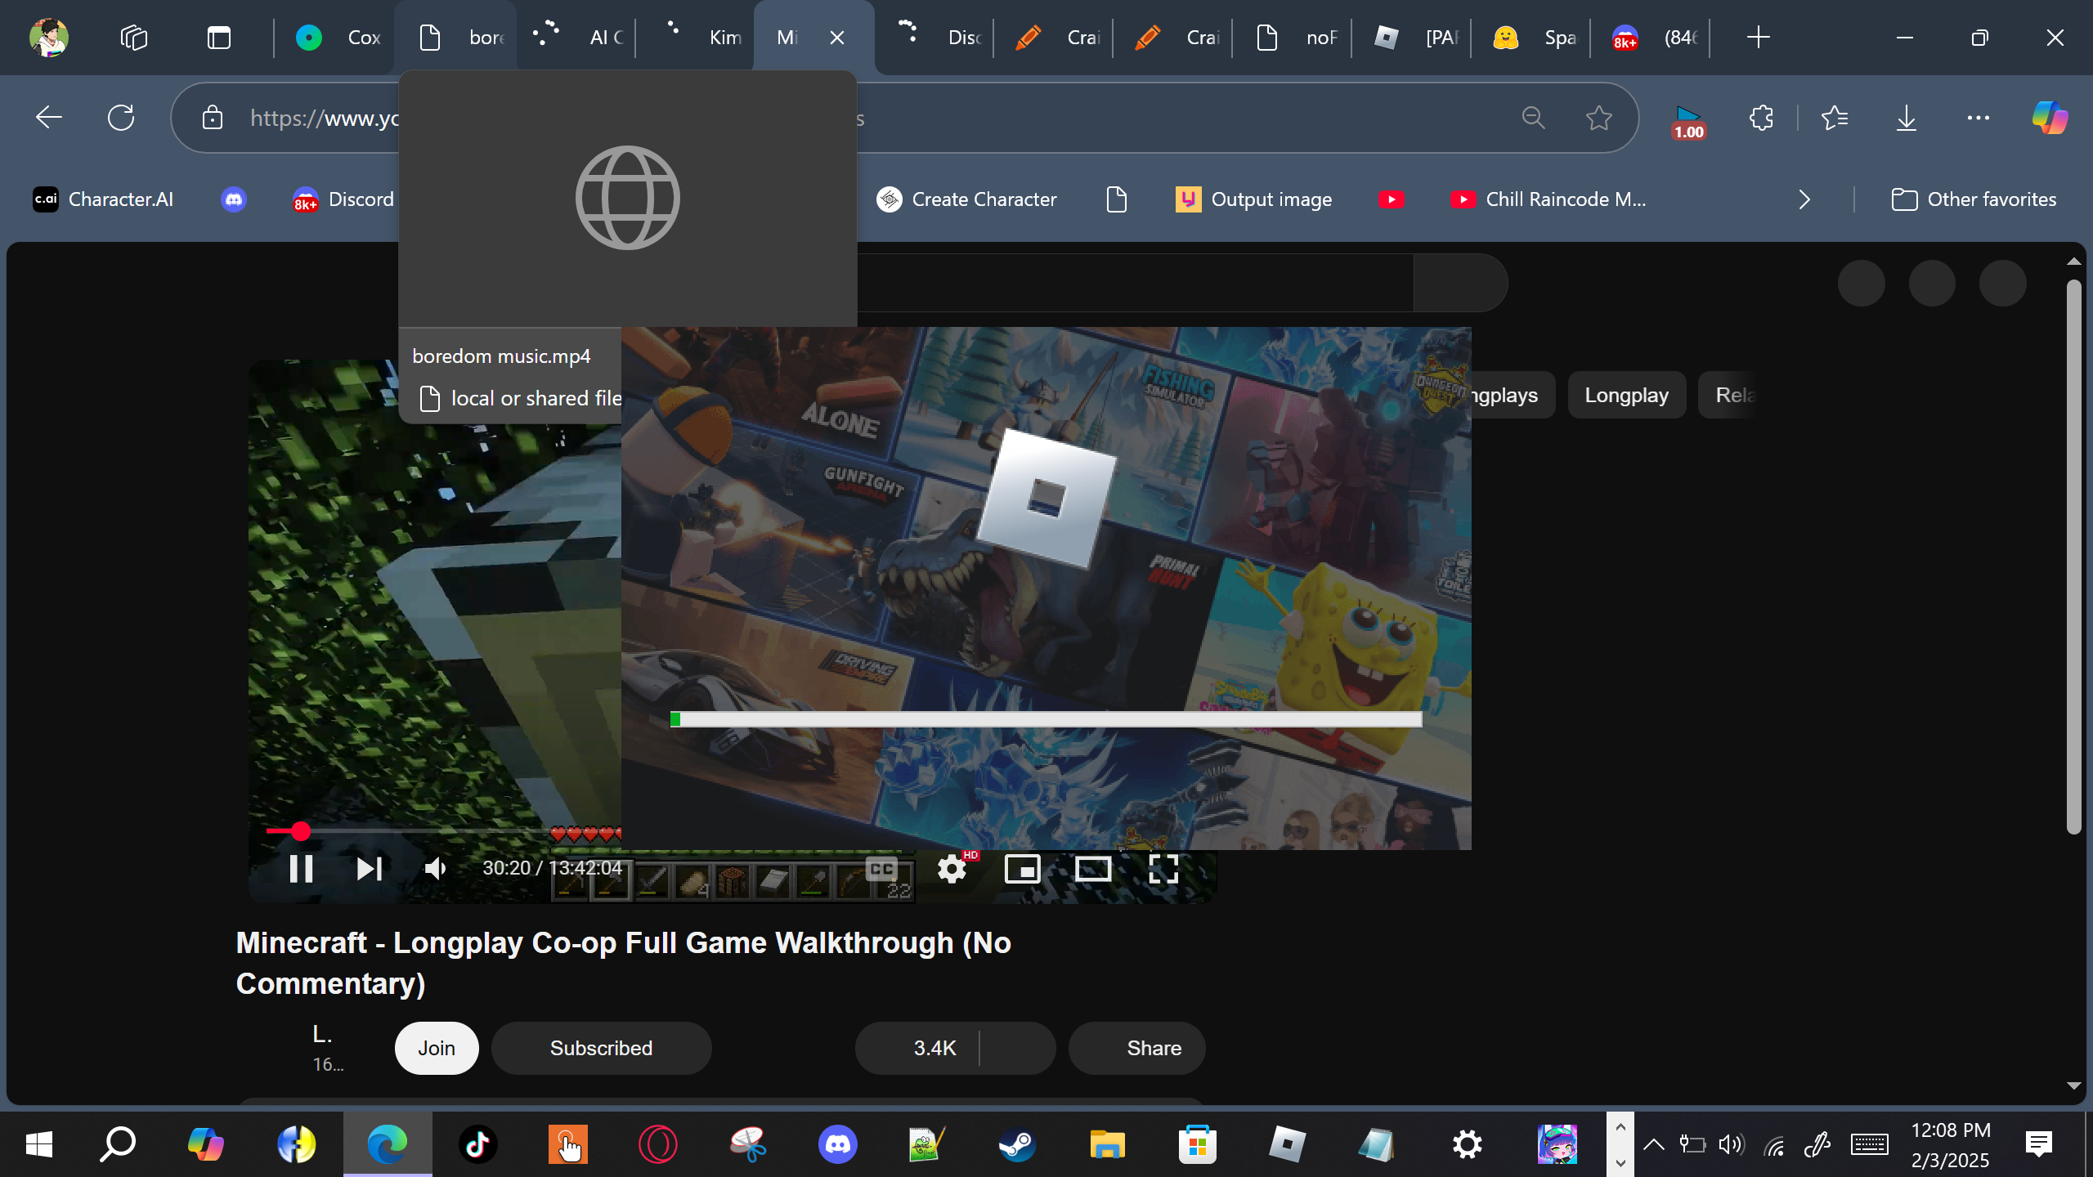Open Microsoft Store from the taskbar
The height and width of the screenshot is (1177, 2093).
[x=1197, y=1144]
